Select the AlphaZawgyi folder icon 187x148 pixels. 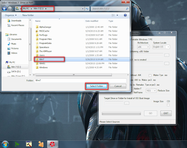[37, 27]
